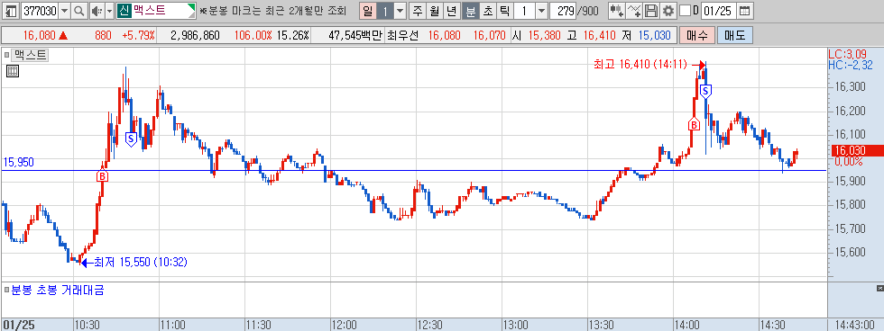884x331 pixels.
Task: Switch to 주 (weekly) chart tab
Action: [x=417, y=10]
